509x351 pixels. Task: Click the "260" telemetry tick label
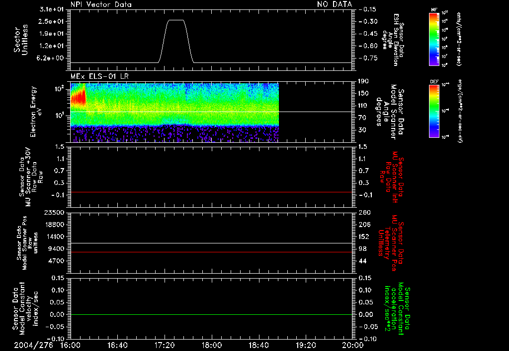click(365, 213)
